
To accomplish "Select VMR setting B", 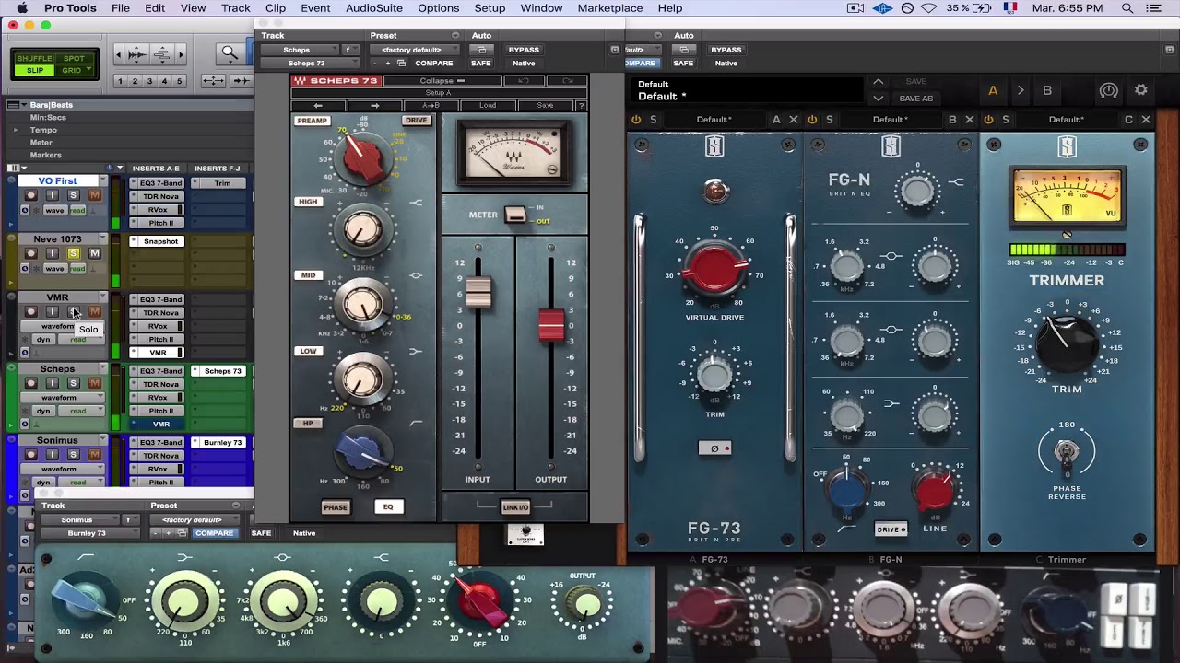I will tap(1047, 90).
